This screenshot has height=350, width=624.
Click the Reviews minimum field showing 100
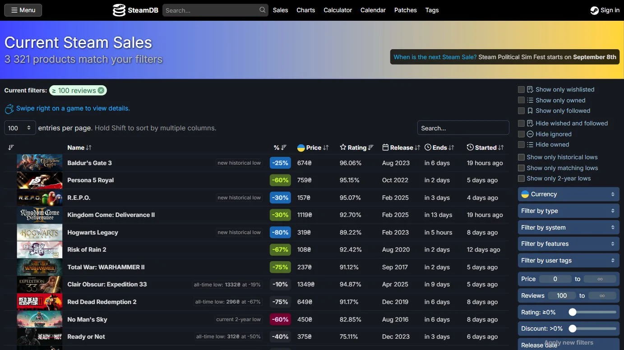click(562, 296)
